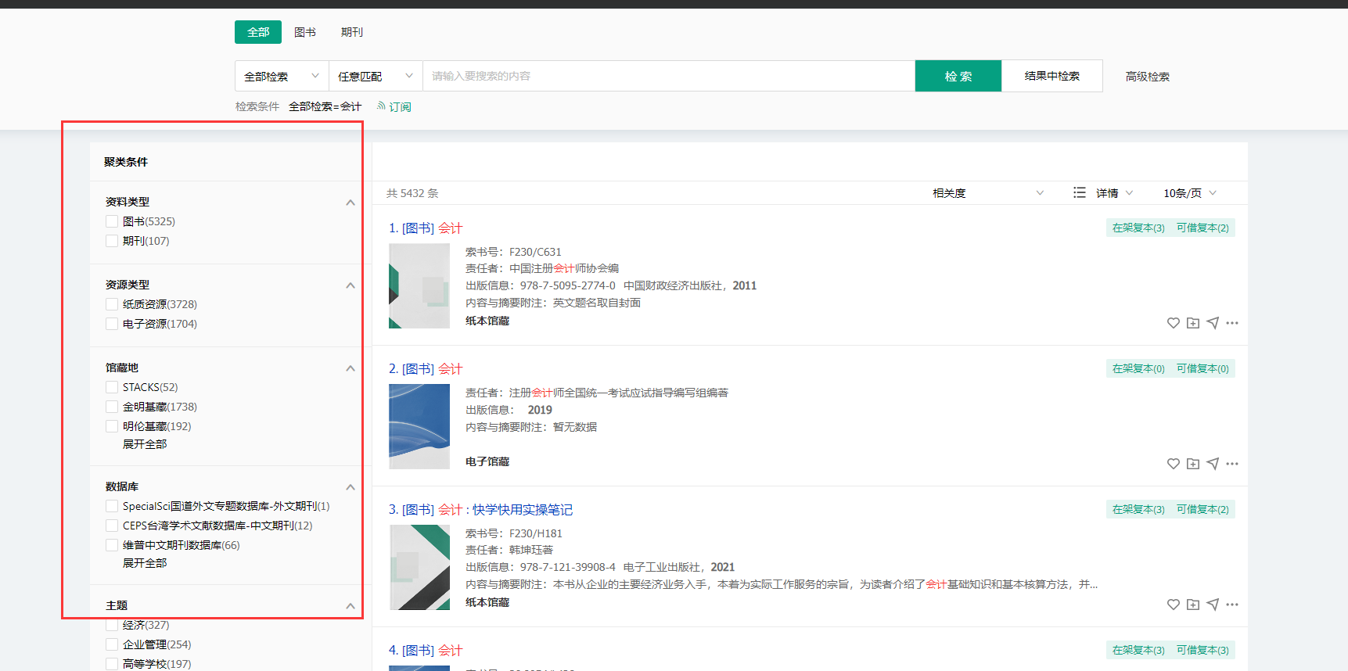
Task: Click the share arrow icon for result 3
Action: [1213, 605]
